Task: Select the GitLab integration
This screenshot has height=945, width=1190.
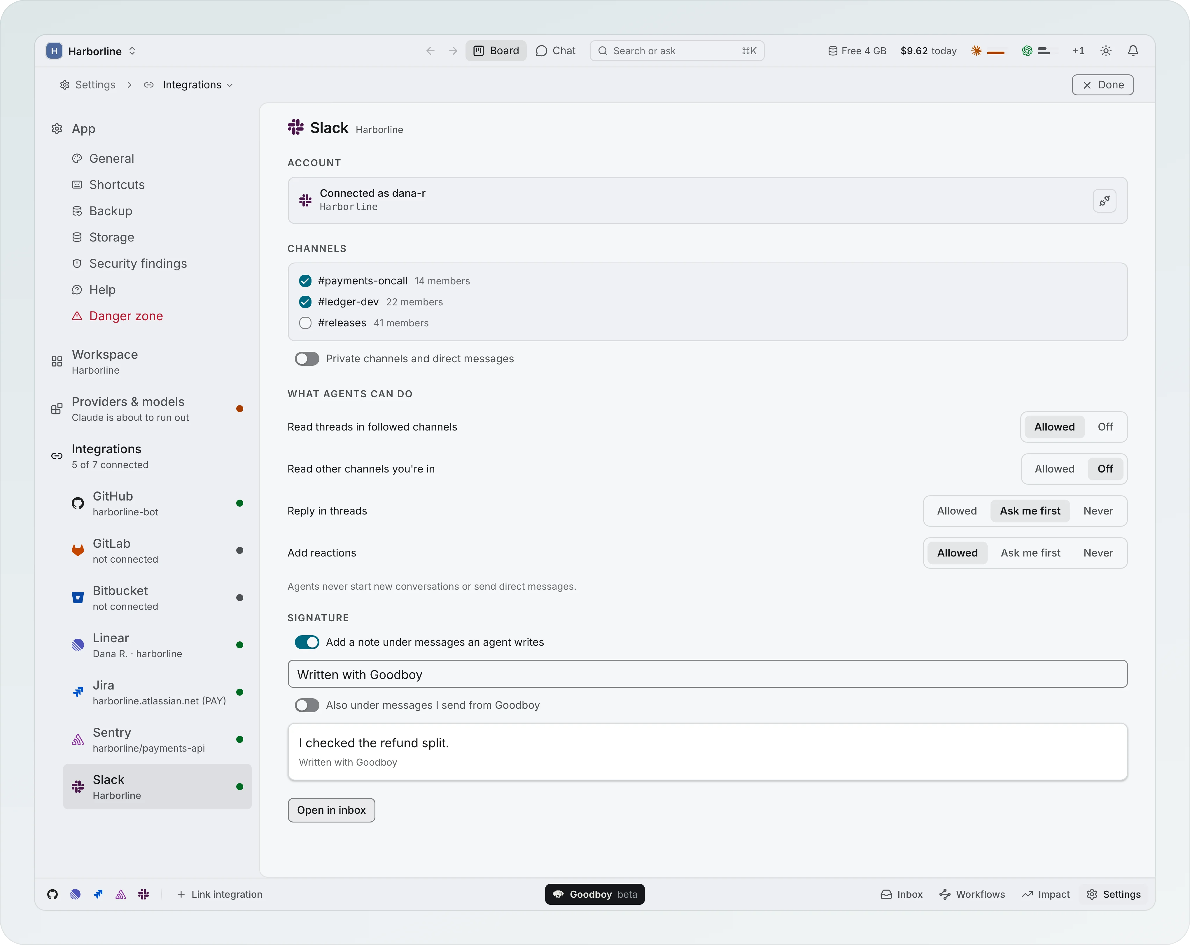Action: 157,550
